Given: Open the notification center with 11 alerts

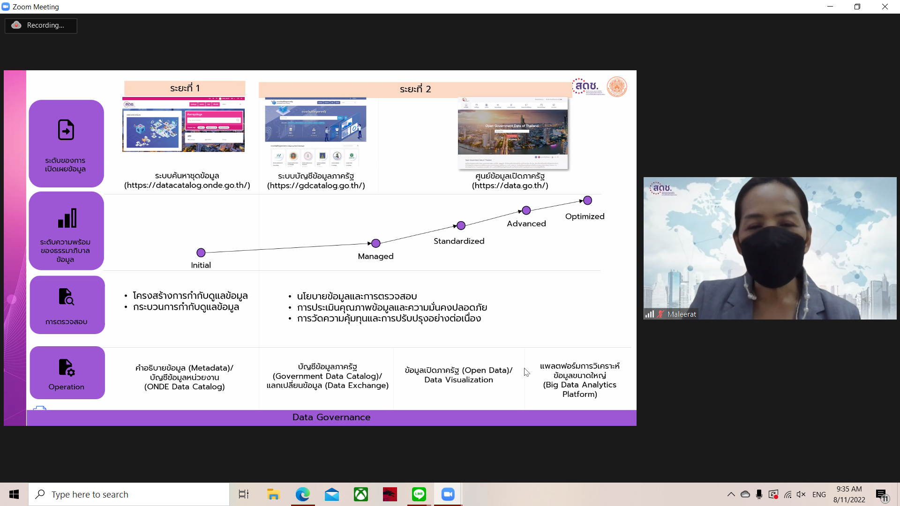Looking at the screenshot, I should pos(882,494).
